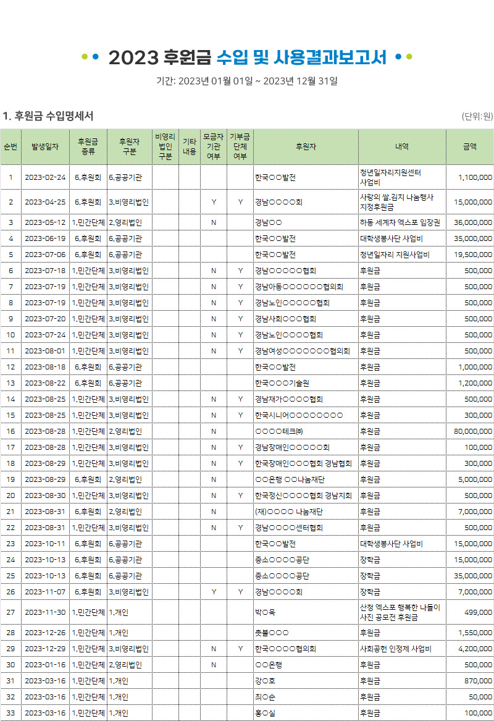Click the description '사회공헌 인정제 사업비'

(x=396, y=649)
